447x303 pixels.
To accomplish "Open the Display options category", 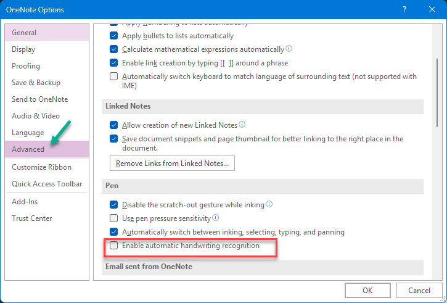I will click(x=47, y=49).
